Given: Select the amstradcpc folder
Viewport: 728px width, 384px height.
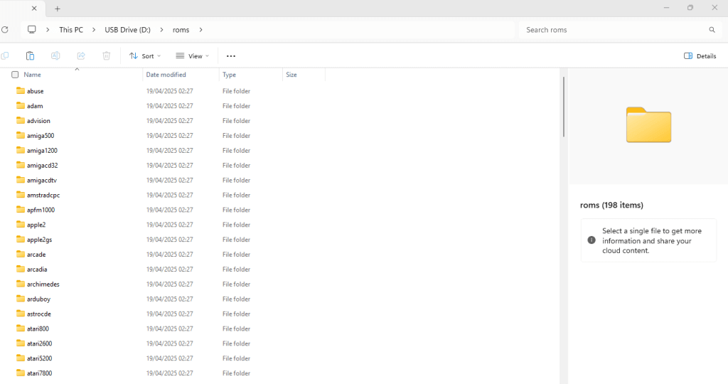Looking at the screenshot, I should pos(43,195).
